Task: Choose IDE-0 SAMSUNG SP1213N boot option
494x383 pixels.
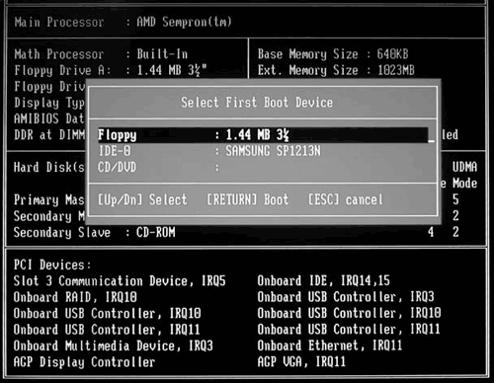Action: click(x=209, y=151)
